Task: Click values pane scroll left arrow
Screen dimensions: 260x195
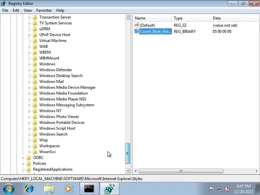Action: (x=136, y=171)
